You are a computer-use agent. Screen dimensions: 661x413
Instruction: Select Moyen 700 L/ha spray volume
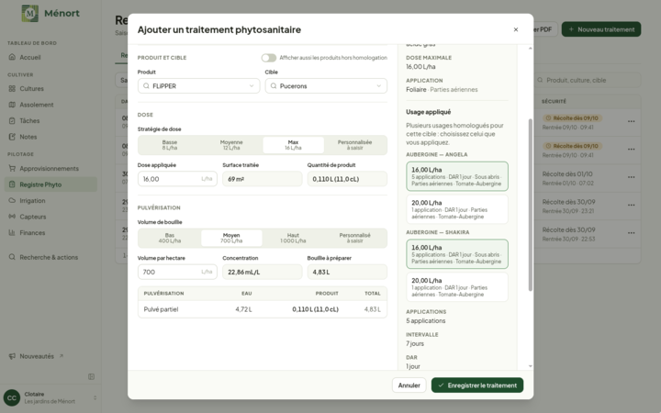coord(231,238)
